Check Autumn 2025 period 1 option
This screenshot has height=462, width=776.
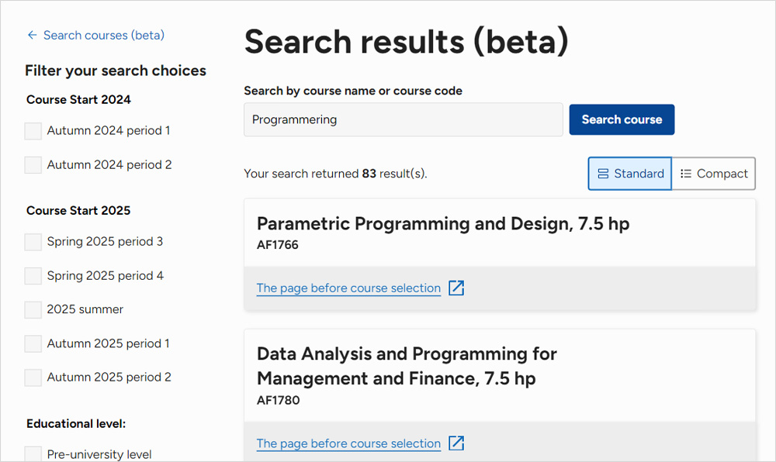click(x=33, y=343)
